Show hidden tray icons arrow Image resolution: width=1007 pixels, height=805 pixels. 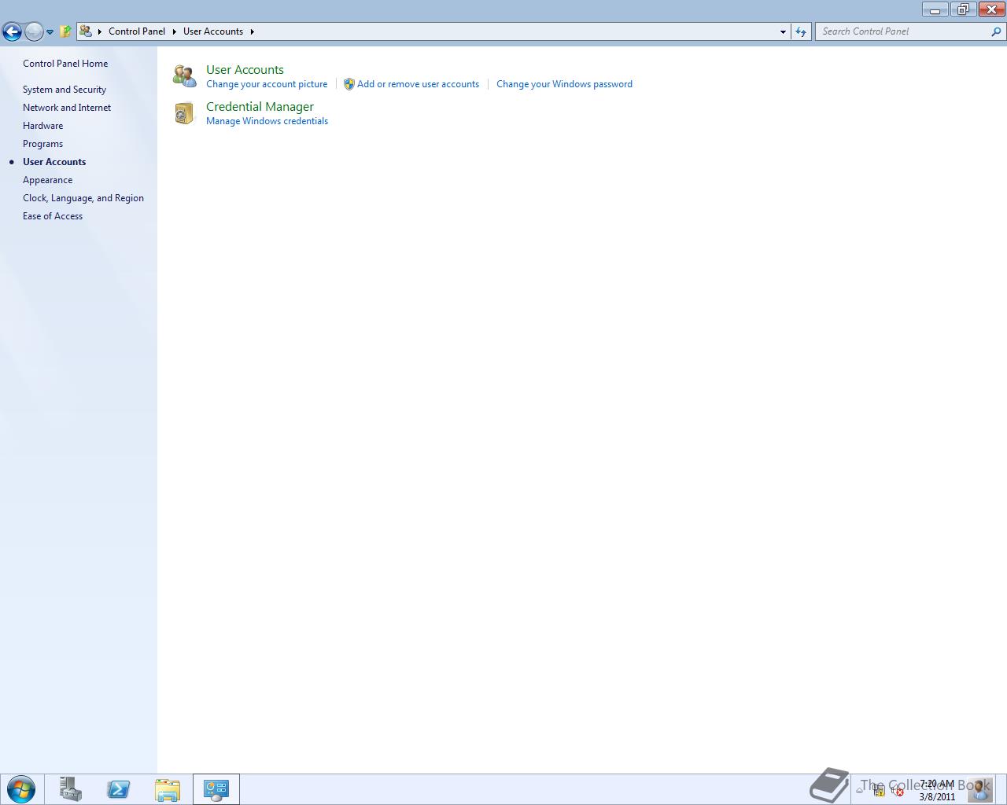(x=860, y=789)
